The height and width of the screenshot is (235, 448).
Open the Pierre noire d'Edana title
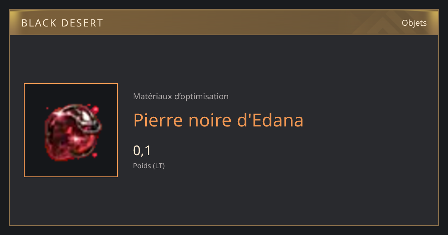(x=218, y=120)
